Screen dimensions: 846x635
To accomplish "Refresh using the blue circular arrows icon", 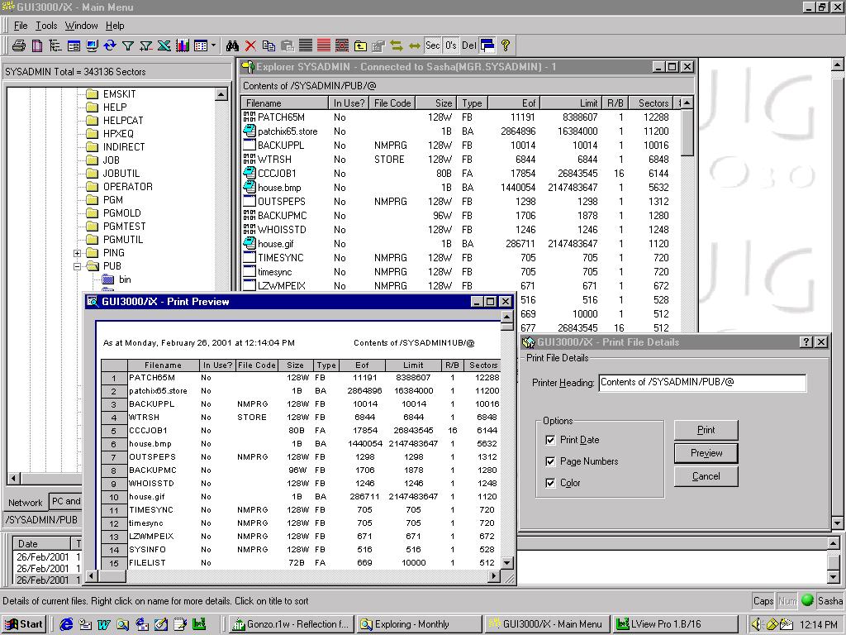I will 110,46.
